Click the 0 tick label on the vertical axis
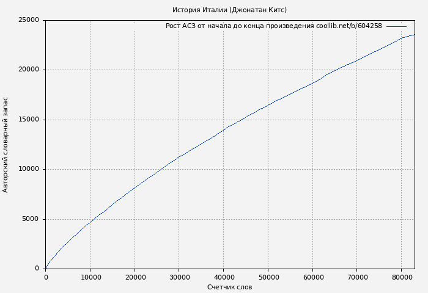This screenshot has width=428, height=293. tap(37, 269)
